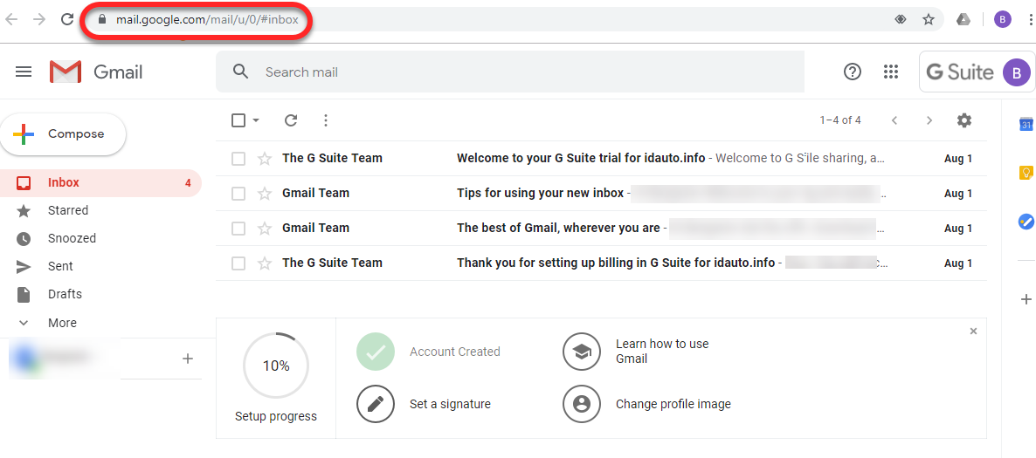Open Tips for using your new inbox message
Viewport: 1036px width, 458px height.
point(601,194)
